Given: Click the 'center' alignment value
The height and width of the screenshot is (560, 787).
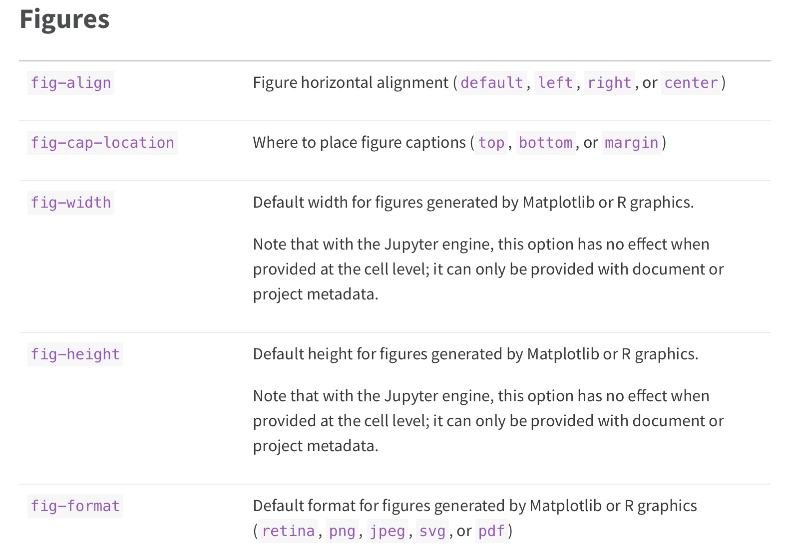Looking at the screenshot, I should click(x=691, y=83).
